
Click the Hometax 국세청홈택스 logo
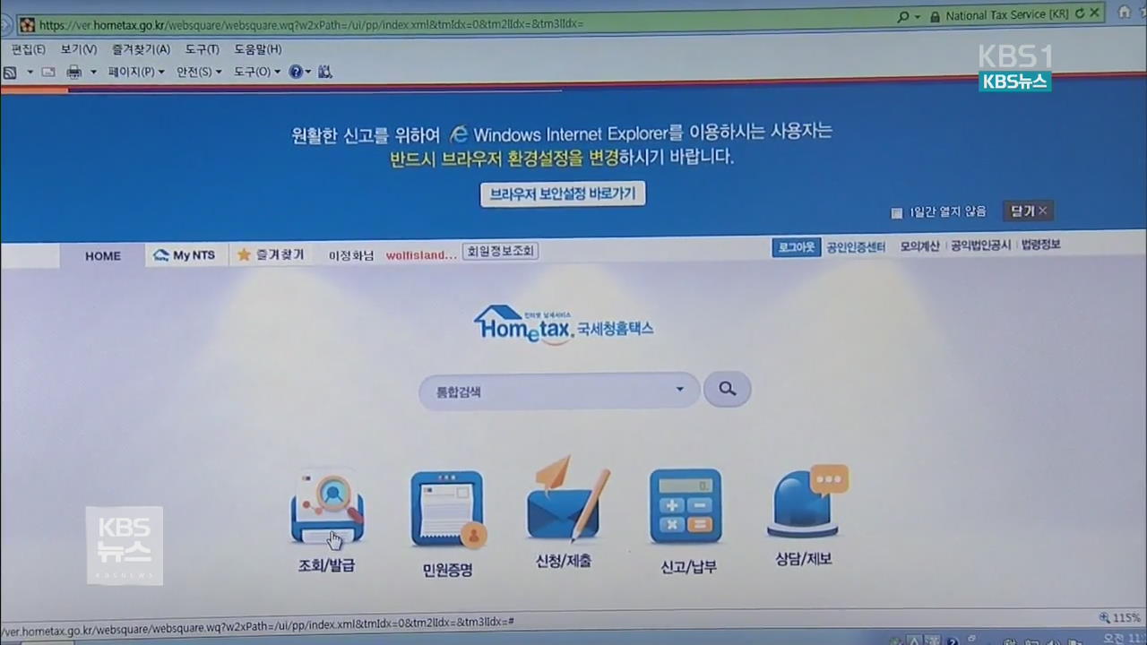pyautogui.click(x=564, y=324)
